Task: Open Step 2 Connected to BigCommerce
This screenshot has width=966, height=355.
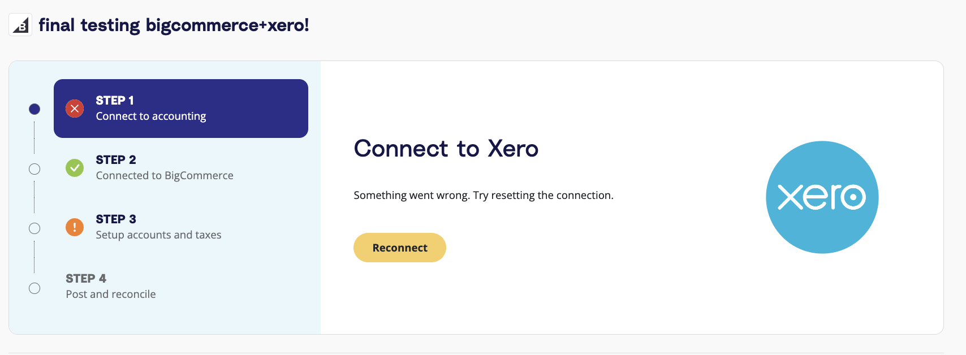Action: click(x=181, y=168)
